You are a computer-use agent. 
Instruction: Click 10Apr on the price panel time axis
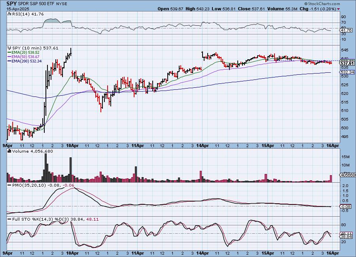72,146
